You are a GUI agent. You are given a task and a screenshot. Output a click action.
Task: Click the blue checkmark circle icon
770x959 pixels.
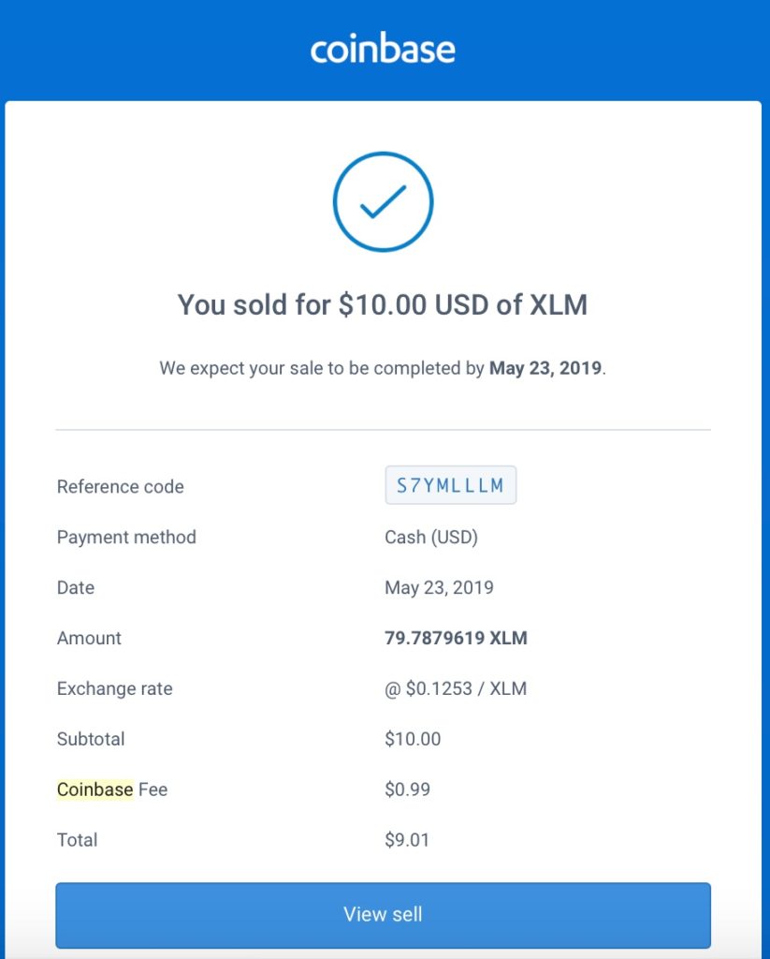click(x=383, y=201)
